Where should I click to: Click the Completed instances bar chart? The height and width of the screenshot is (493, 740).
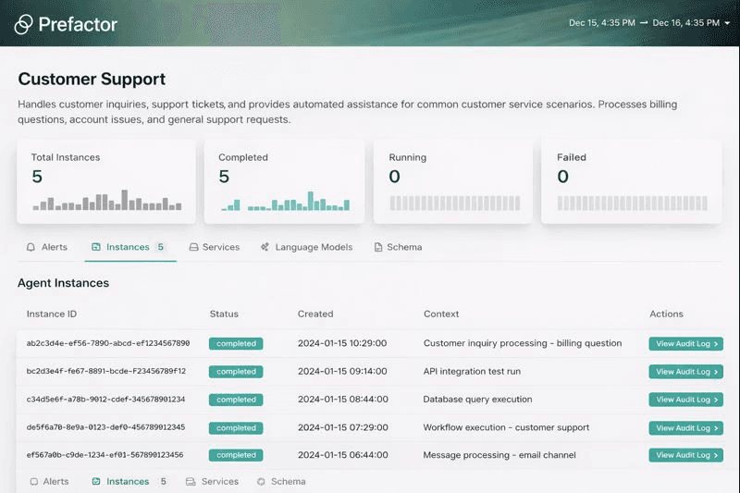point(286,201)
